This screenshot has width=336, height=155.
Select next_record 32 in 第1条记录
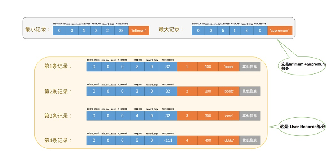point(168,67)
